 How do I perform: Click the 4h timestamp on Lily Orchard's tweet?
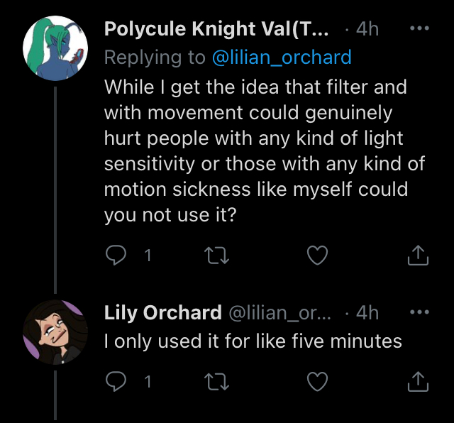pos(367,313)
